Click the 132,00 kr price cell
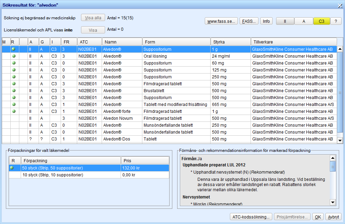 (x=145, y=168)
